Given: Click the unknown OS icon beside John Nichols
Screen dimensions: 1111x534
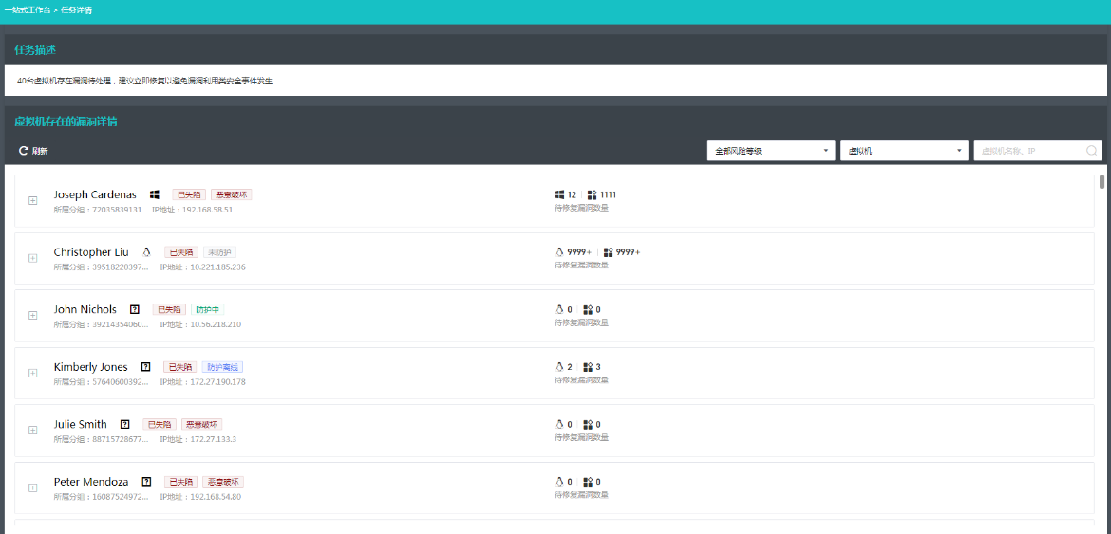Looking at the screenshot, I should coord(135,309).
